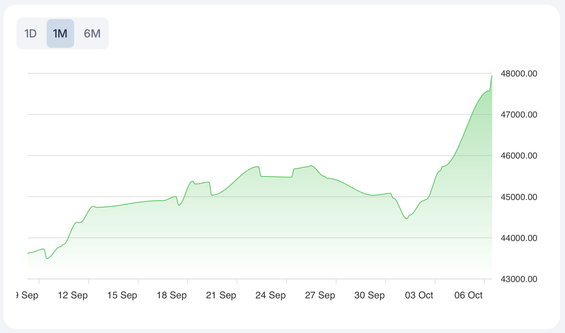Select the 18 Sep date tick label
Image resolution: width=565 pixels, height=333 pixels.
coord(172,296)
